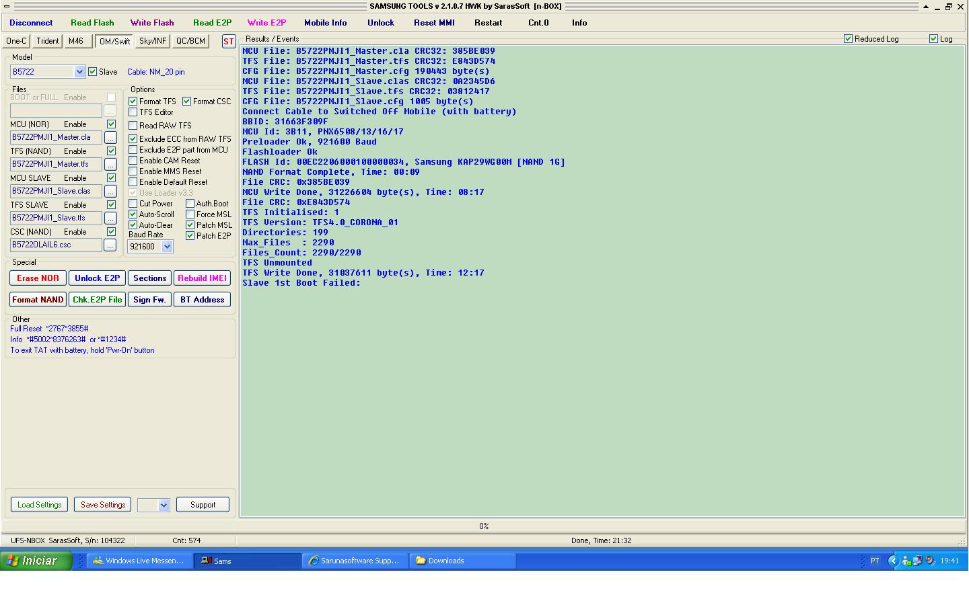This screenshot has height=605, width=969.
Task: Click the Unlock E2P button
Action: 97,278
